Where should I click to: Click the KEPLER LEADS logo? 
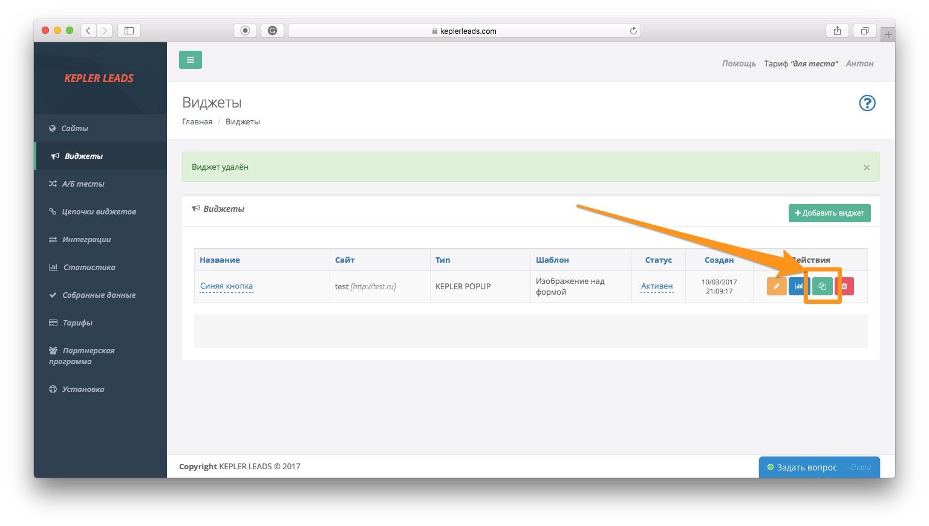(99, 79)
